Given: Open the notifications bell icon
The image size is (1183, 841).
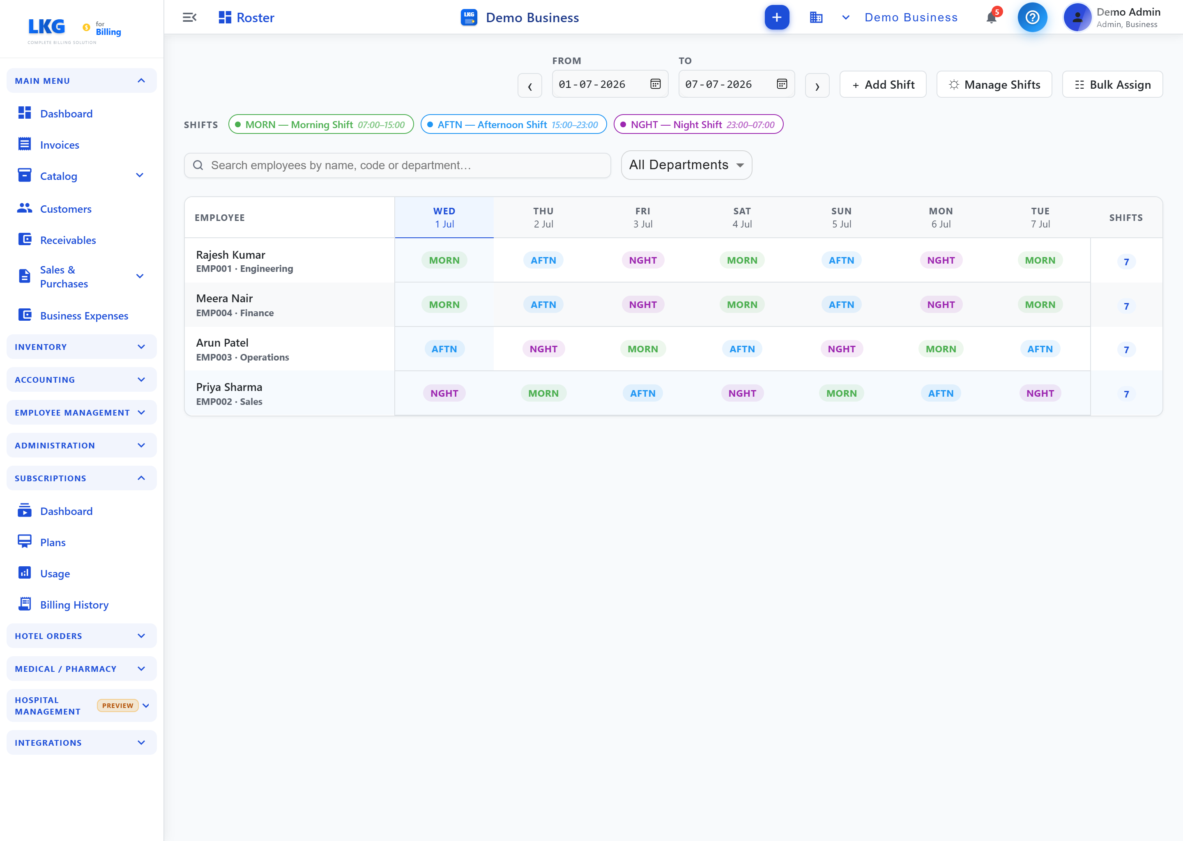Looking at the screenshot, I should click(991, 17).
